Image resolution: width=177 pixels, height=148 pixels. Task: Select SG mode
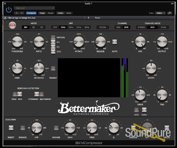(33, 27)
